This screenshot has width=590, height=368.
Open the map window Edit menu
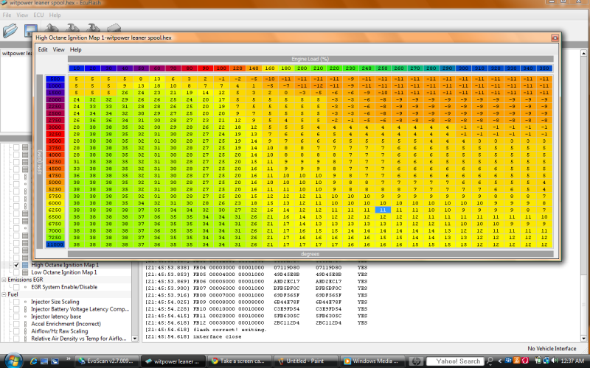click(43, 49)
